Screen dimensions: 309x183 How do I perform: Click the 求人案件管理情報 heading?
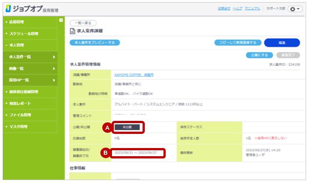(85, 64)
